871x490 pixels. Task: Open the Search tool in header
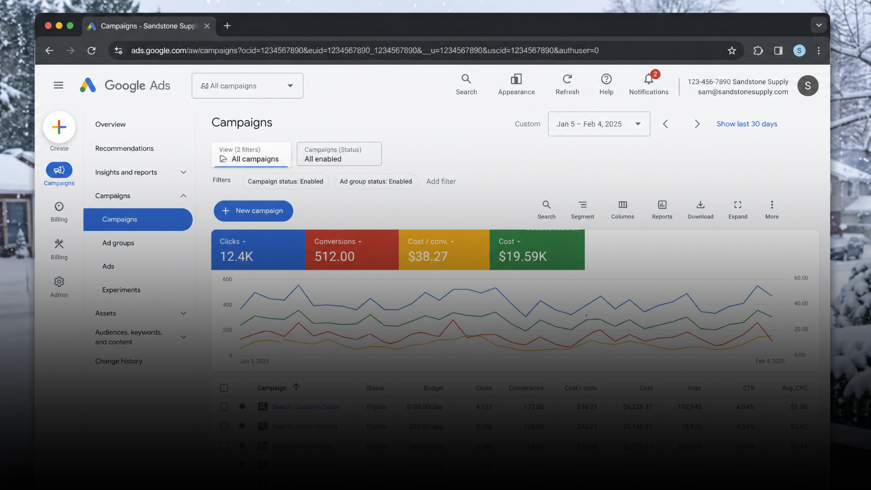pos(466,85)
